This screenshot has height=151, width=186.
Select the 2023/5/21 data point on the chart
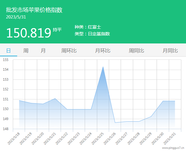coord(55,98)
